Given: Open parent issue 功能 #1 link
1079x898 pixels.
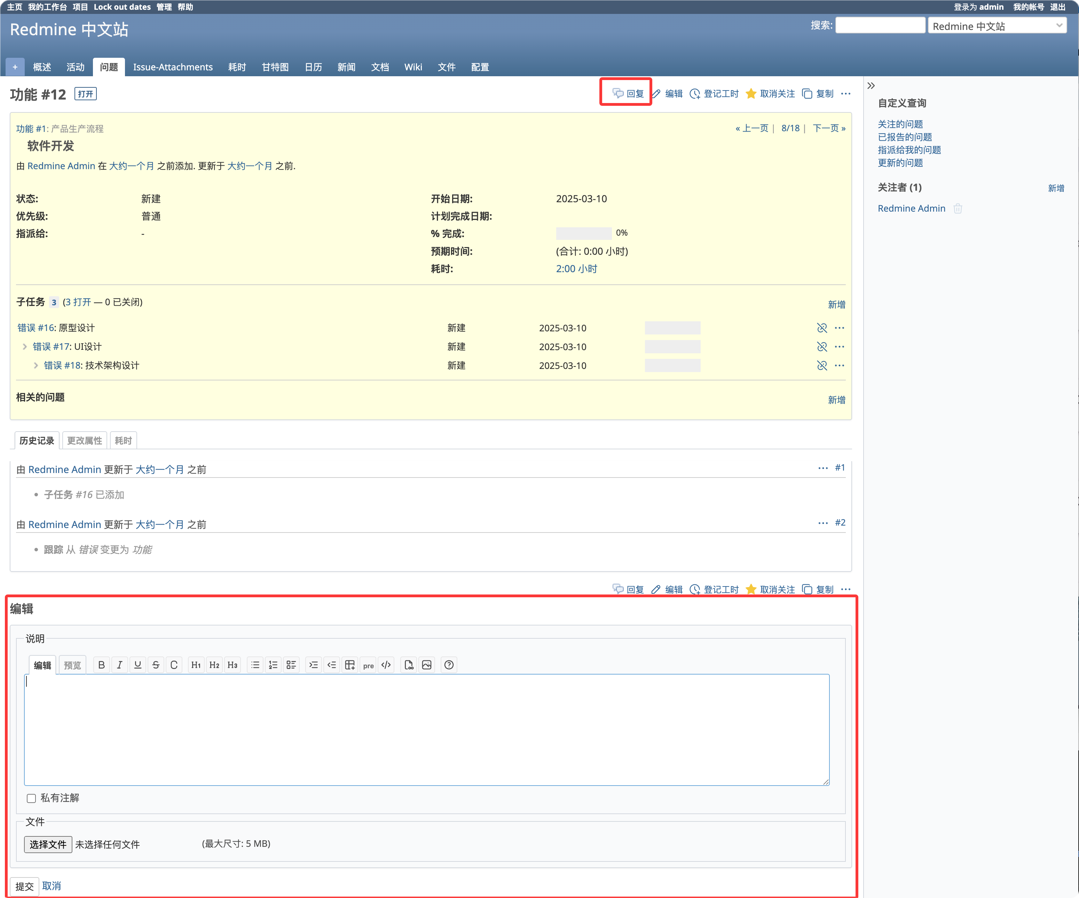Looking at the screenshot, I should pyautogui.click(x=31, y=128).
